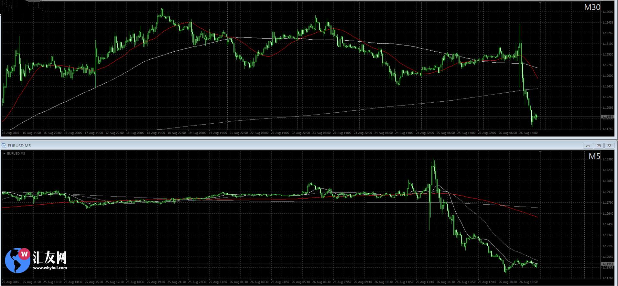Click the 26 Aug 10:30 time label
618x286 pixels.
384,282
